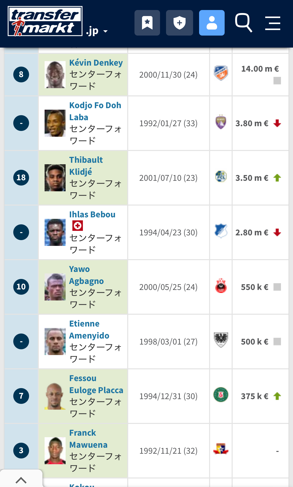Open the hamburger menu
This screenshot has width=293, height=487.
click(x=273, y=23)
